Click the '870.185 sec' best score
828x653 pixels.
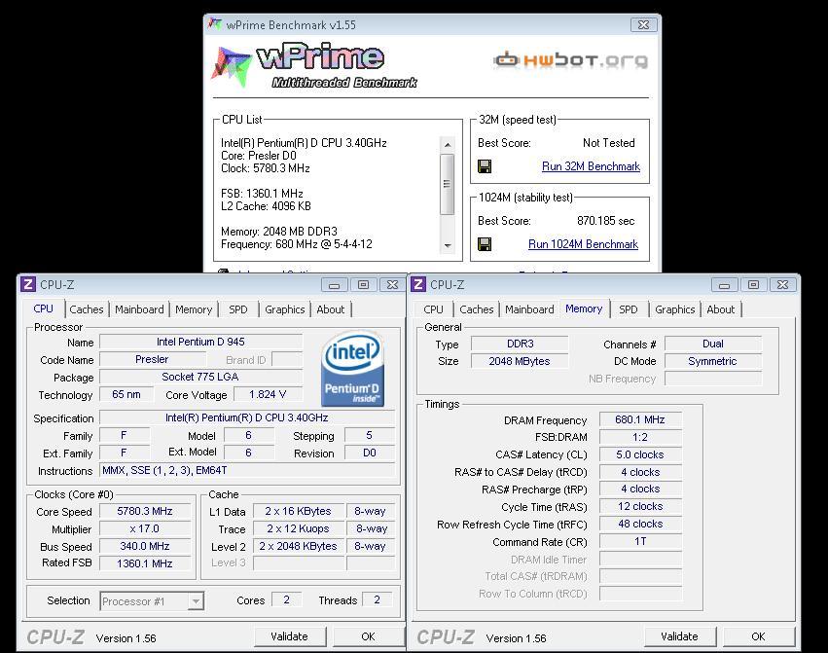606,221
